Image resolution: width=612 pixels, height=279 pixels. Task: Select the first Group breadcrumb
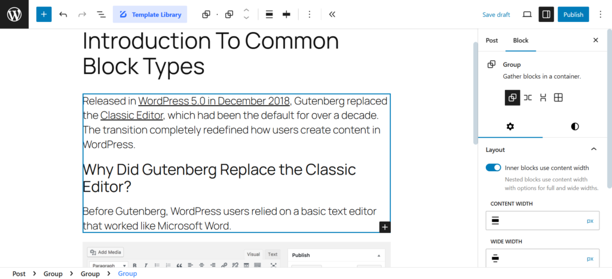click(x=53, y=274)
